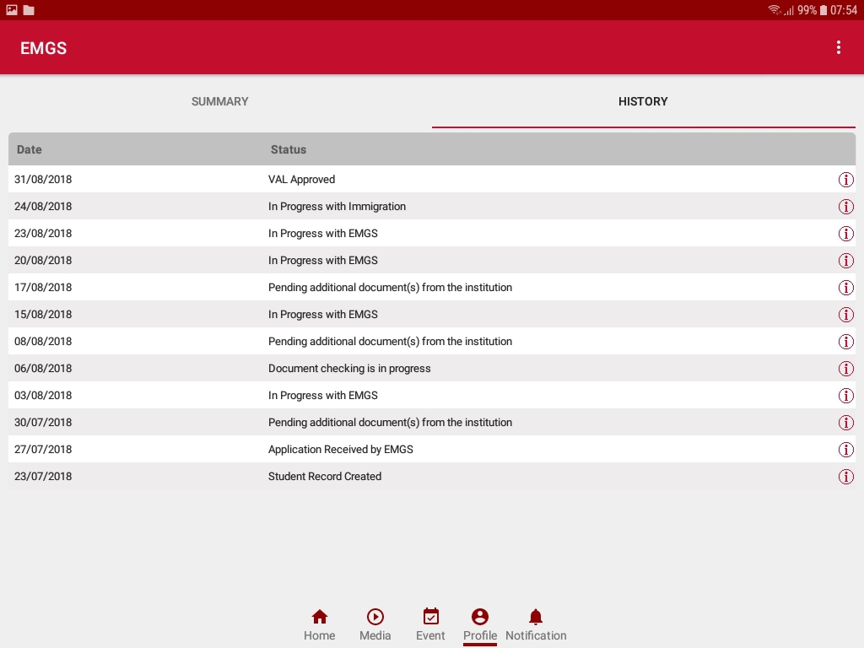Tap info icon for In Progress with Immigration
This screenshot has height=648, width=864.
click(x=845, y=207)
